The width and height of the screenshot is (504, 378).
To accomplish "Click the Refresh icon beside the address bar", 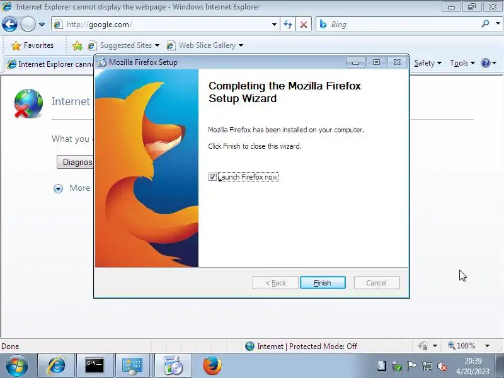I will pyautogui.click(x=288, y=25).
